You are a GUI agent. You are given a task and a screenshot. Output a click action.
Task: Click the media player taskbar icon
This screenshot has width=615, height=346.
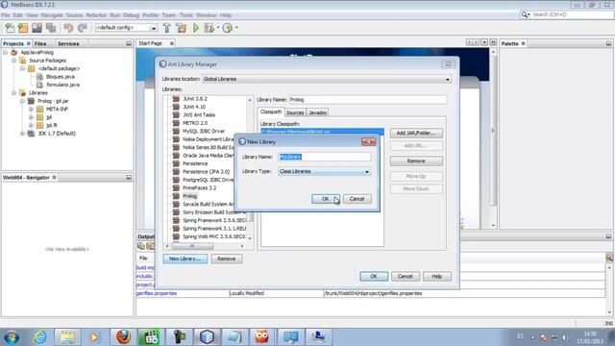(x=94, y=336)
